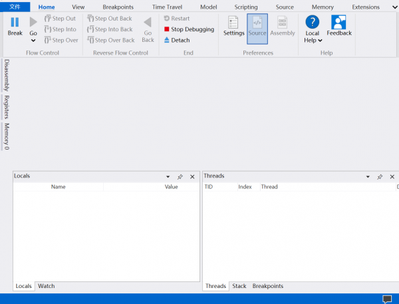Click Step Over Back button
Screen dimensions: 399x304
point(110,40)
